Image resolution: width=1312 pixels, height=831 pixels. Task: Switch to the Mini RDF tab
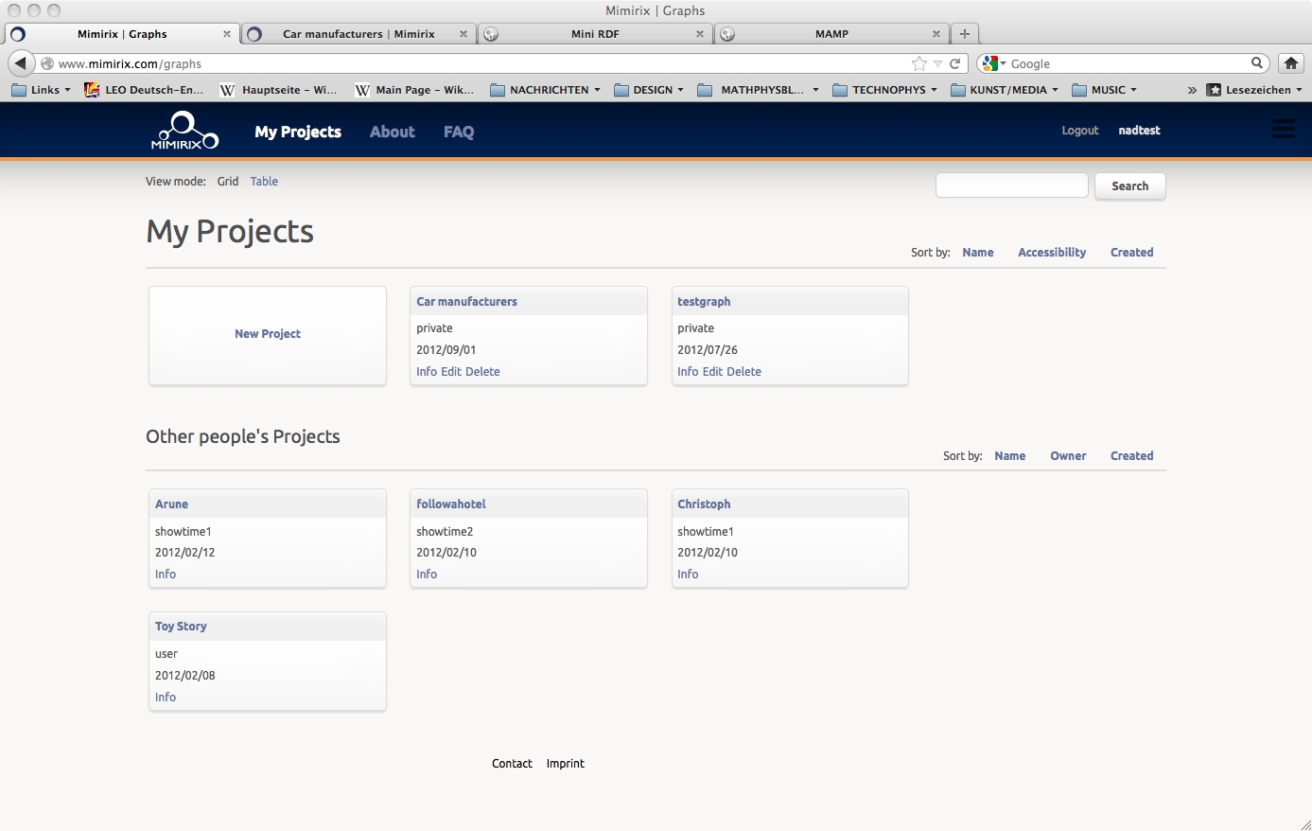point(594,34)
